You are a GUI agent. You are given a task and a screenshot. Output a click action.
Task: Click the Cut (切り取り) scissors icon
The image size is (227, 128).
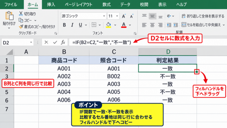21,14
